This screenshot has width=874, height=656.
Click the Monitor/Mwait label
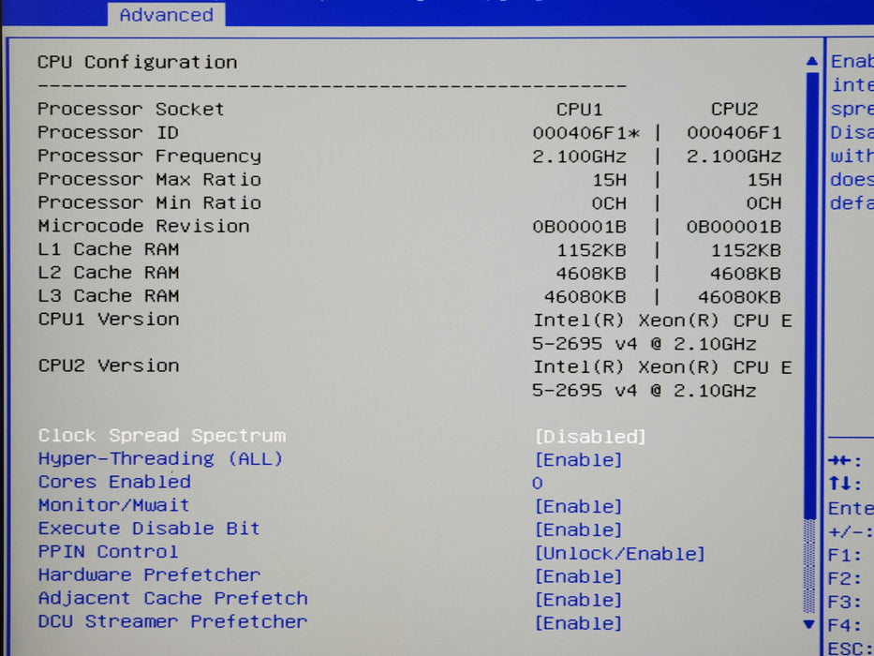coord(113,505)
